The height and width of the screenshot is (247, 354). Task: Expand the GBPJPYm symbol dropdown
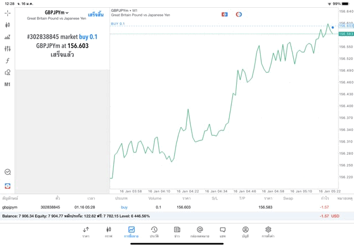tap(57, 12)
